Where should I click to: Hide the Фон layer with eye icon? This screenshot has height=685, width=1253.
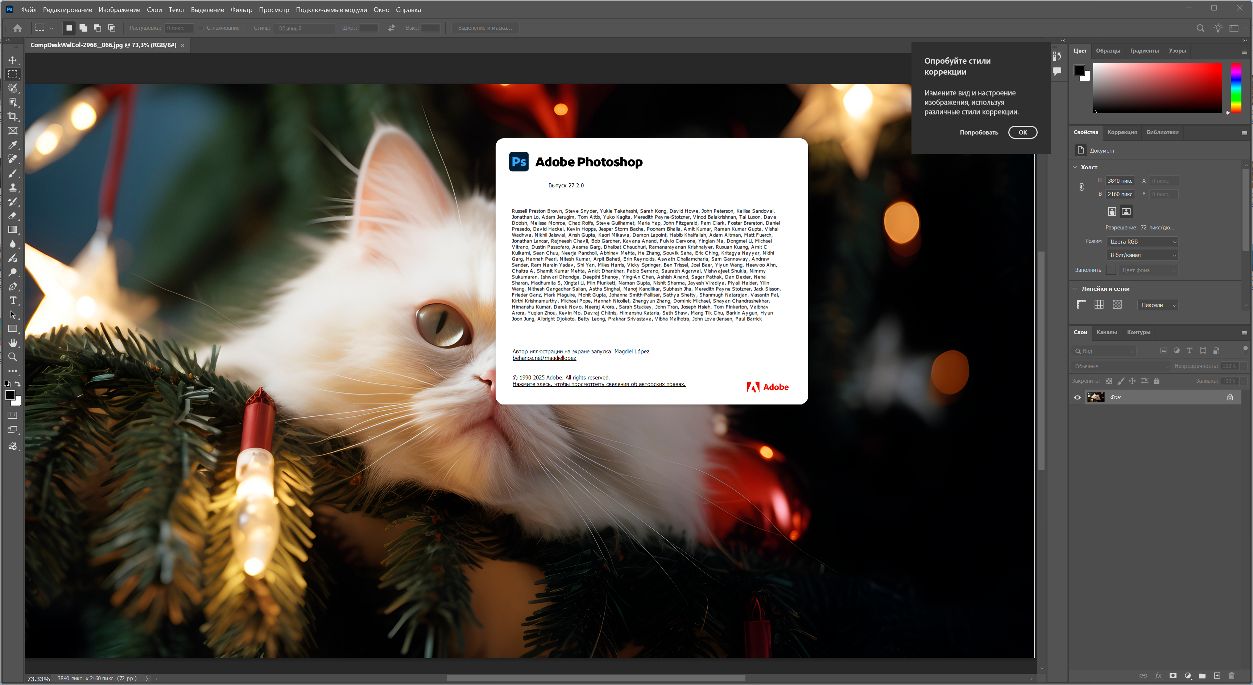pyautogui.click(x=1078, y=397)
